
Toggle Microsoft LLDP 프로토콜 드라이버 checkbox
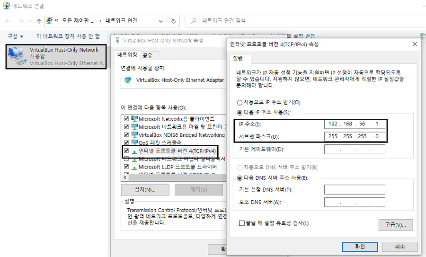(x=126, y=167)
